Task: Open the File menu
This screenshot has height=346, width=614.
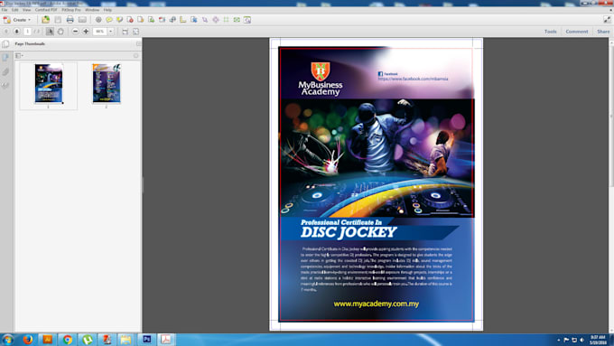Action: coord(5,10)
